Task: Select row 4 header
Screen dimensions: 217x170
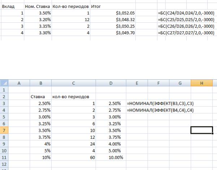Action: coord(4,110)
